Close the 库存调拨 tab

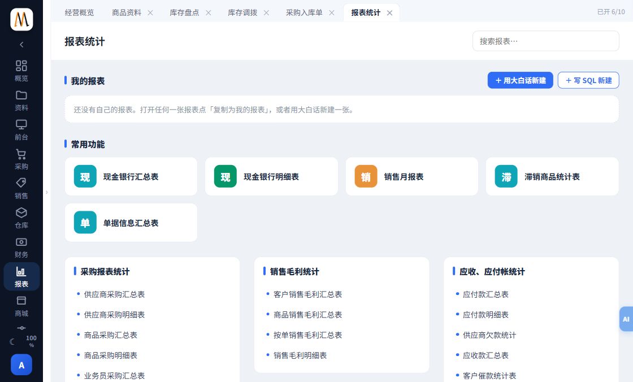(x=266, y=13)
